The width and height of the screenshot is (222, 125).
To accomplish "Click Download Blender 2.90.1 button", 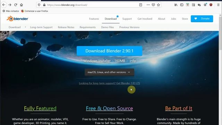I will [110, 51].
